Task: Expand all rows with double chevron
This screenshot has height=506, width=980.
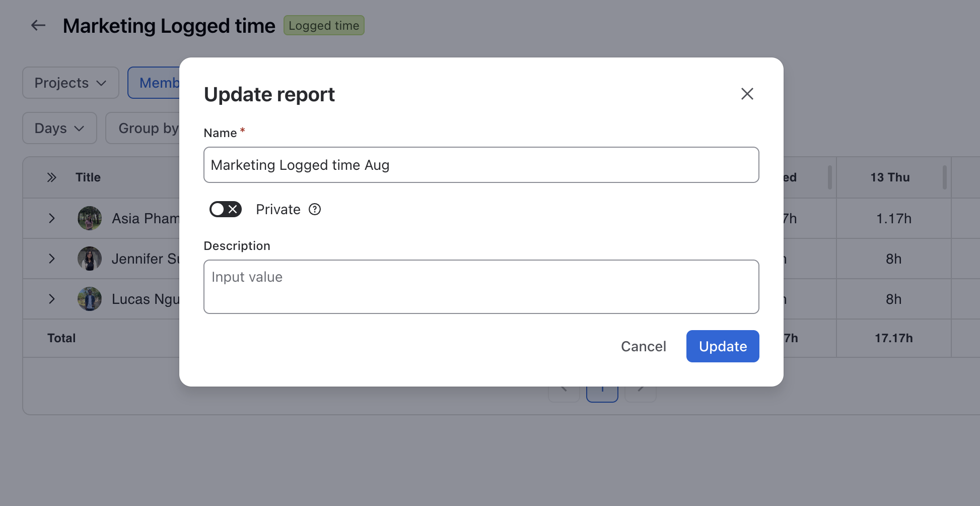Action: tap(52, 177)
